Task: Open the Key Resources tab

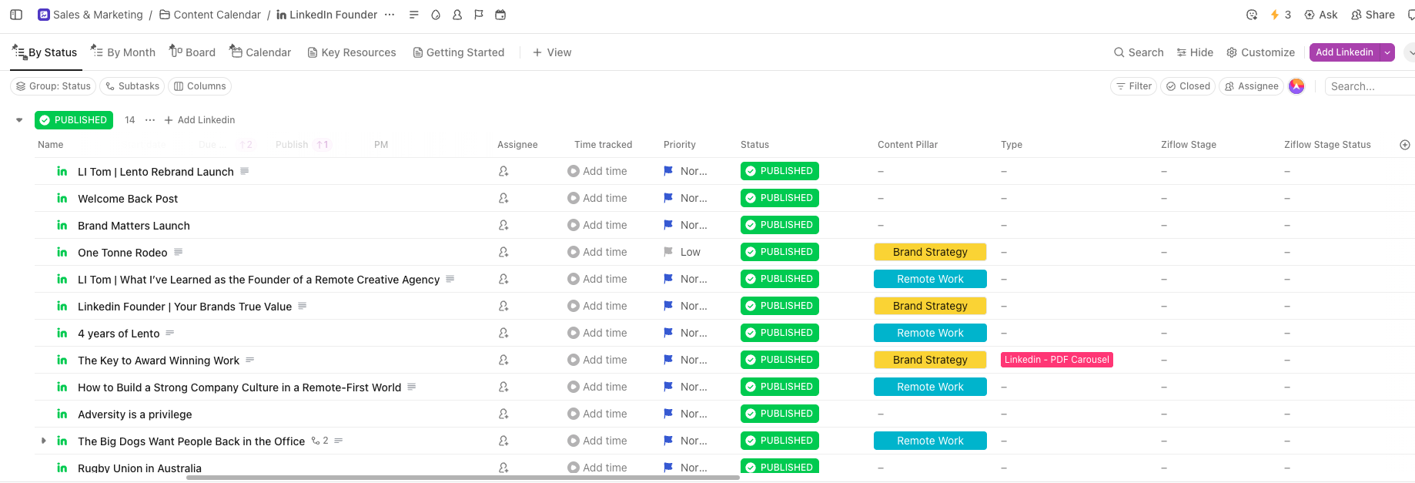Action: coord(352,52)
